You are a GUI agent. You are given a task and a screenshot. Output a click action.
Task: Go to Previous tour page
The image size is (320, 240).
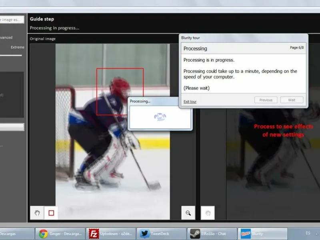click(266, 100)
